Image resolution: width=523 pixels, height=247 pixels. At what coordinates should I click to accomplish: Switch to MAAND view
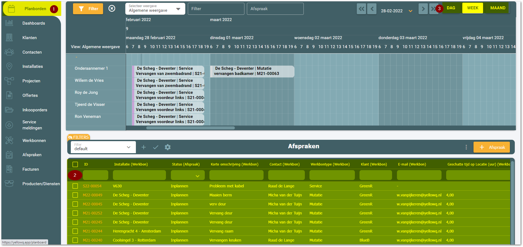click(498, 8)
